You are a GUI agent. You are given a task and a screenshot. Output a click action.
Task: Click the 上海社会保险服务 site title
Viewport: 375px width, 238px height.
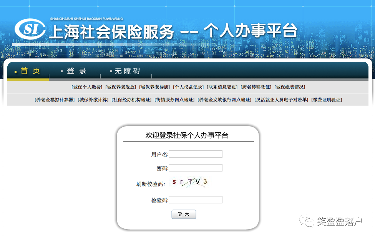[x=111, y=32]
